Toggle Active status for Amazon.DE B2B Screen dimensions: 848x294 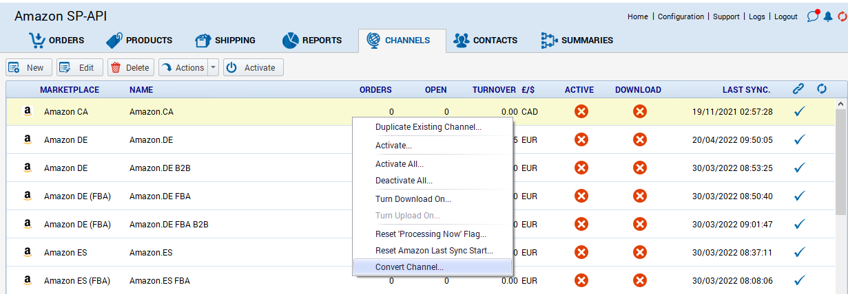581,168
